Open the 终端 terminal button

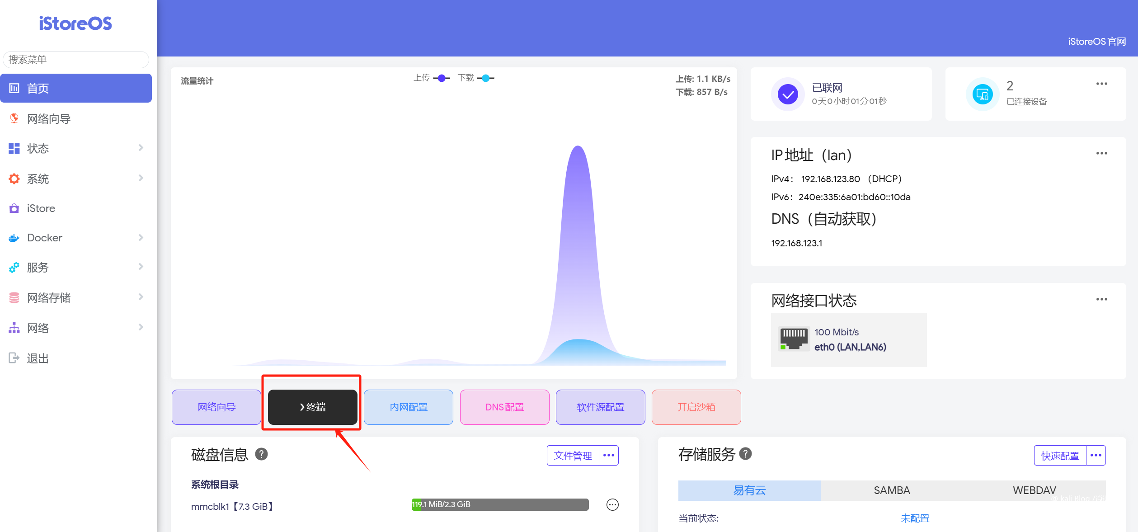coord(313,407)
